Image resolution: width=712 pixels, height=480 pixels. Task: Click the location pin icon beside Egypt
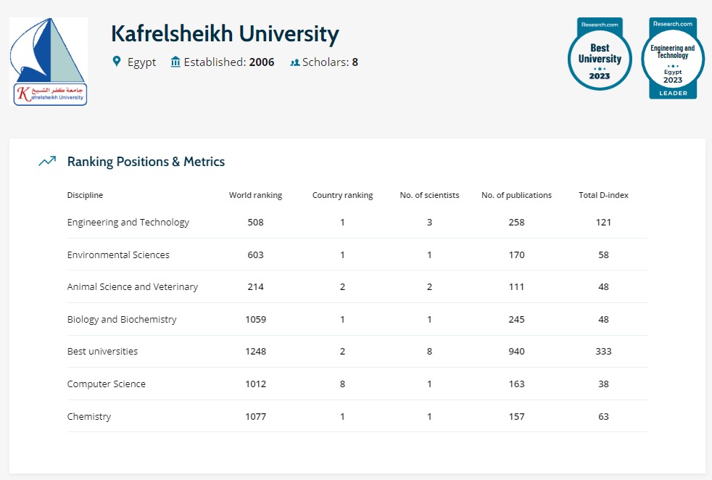[116, 62]
